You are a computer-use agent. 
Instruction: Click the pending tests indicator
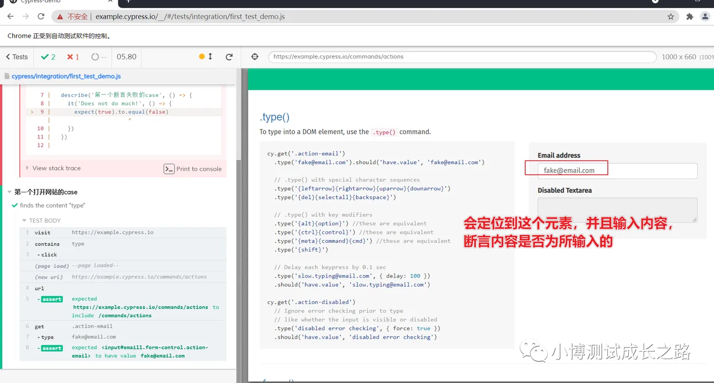click(98, 57)
